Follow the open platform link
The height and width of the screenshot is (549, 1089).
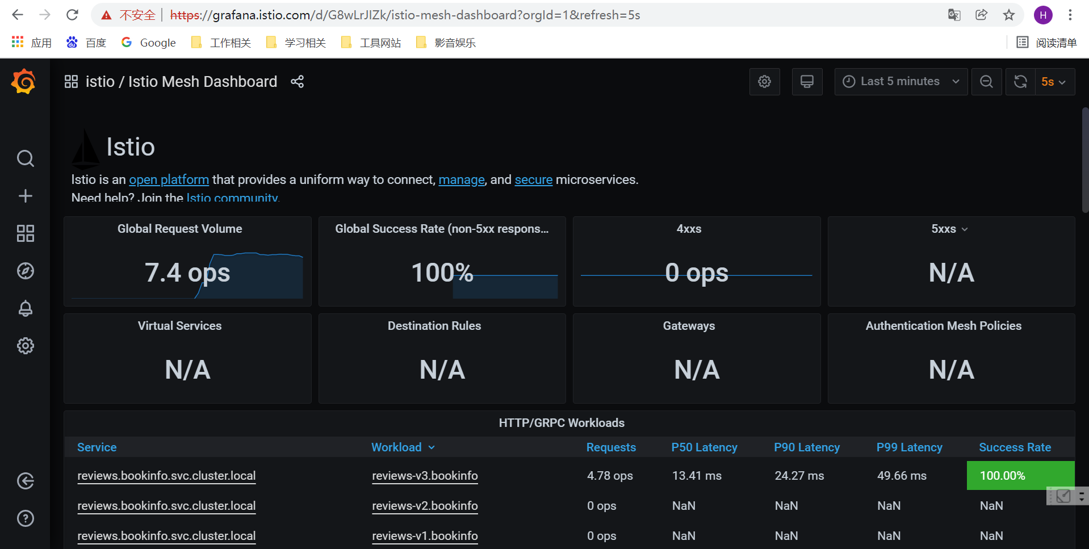169,179
